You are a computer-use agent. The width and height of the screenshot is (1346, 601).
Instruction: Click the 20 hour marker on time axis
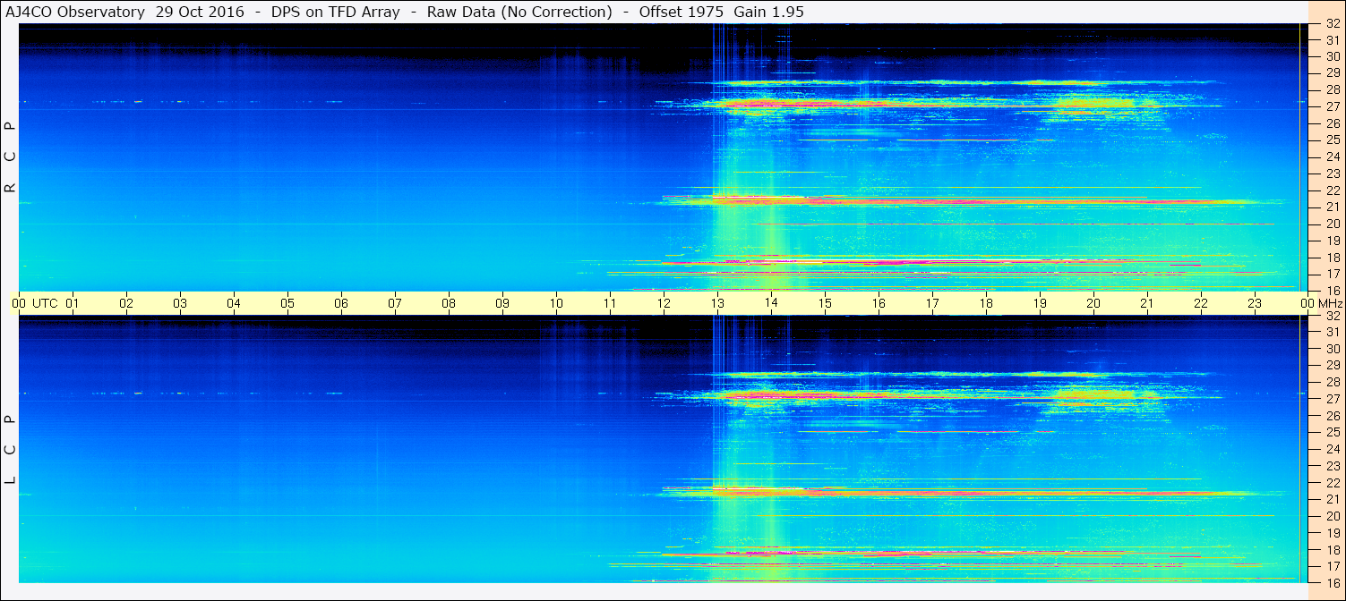1093,303
